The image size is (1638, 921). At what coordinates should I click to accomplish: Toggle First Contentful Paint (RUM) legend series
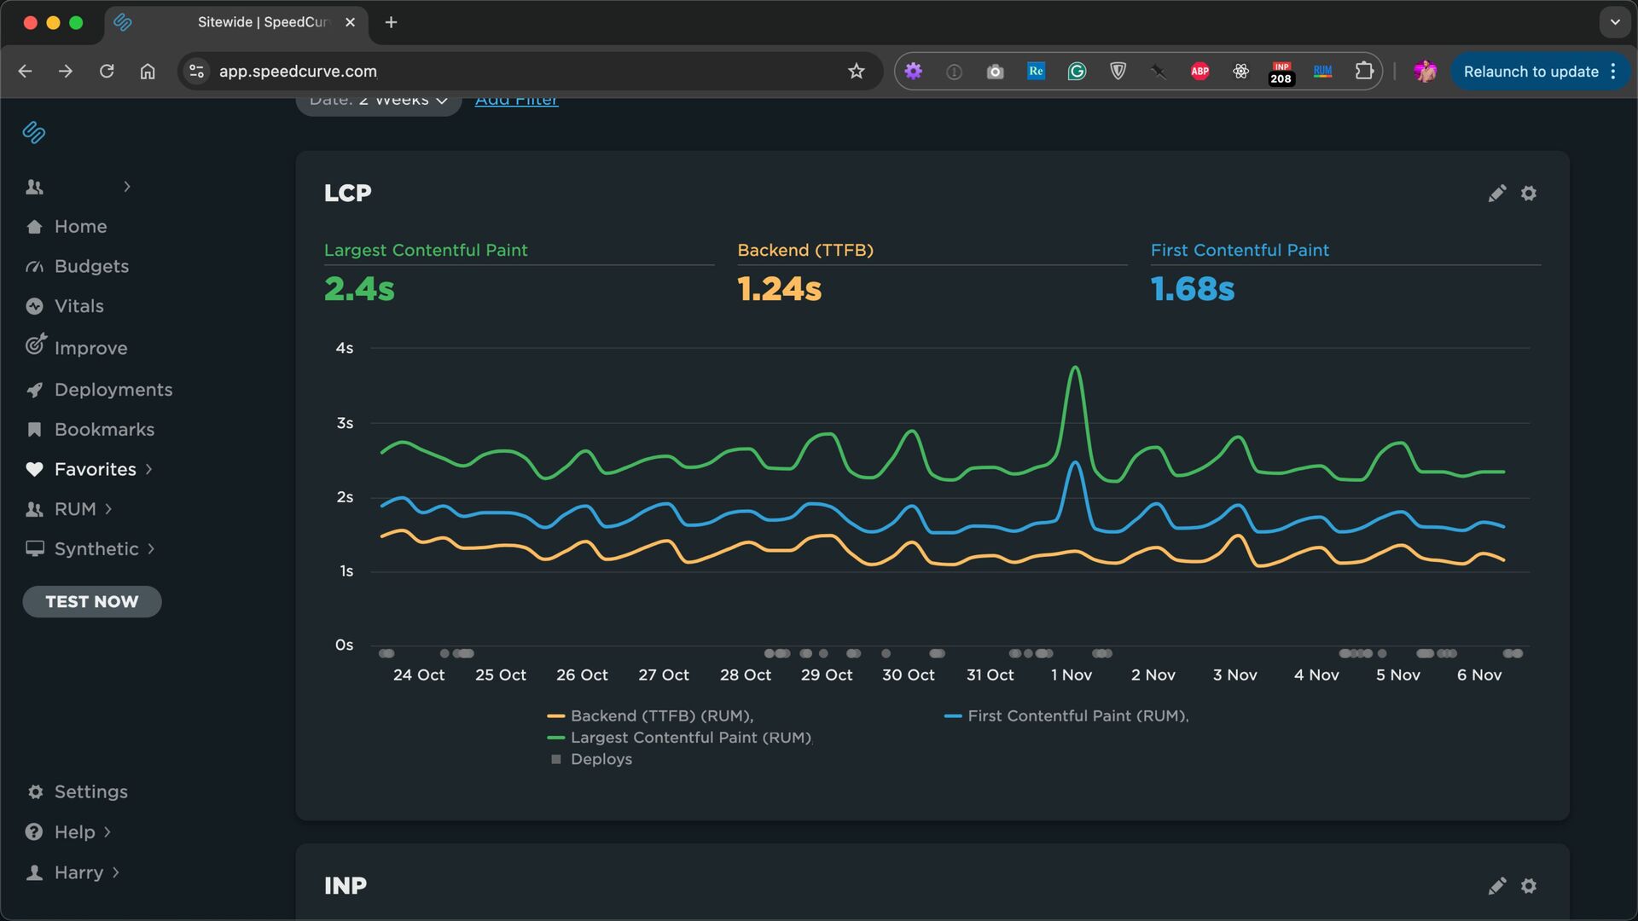click(x=1066, y=716)
